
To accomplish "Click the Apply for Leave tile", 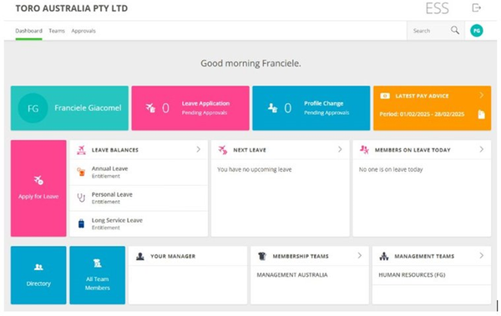I will (x=38, y=188).
